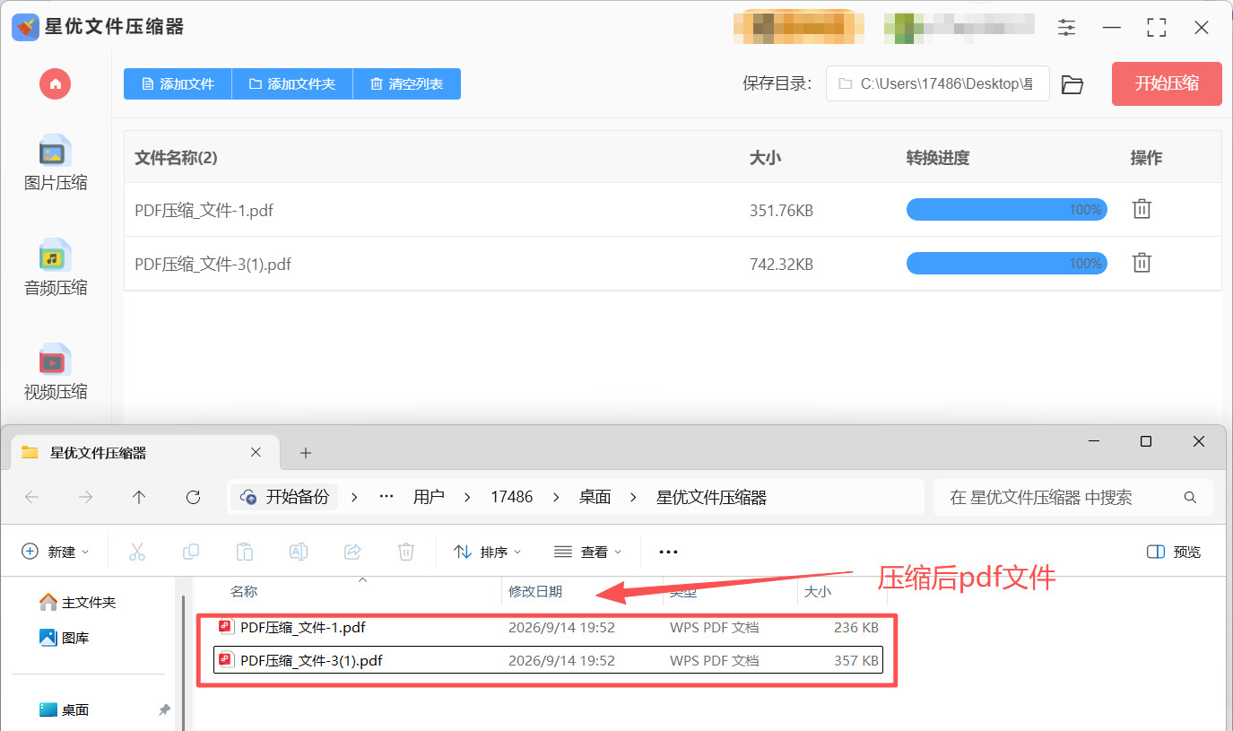
Task: Click the Cut scissors icon
Action: 137,552
